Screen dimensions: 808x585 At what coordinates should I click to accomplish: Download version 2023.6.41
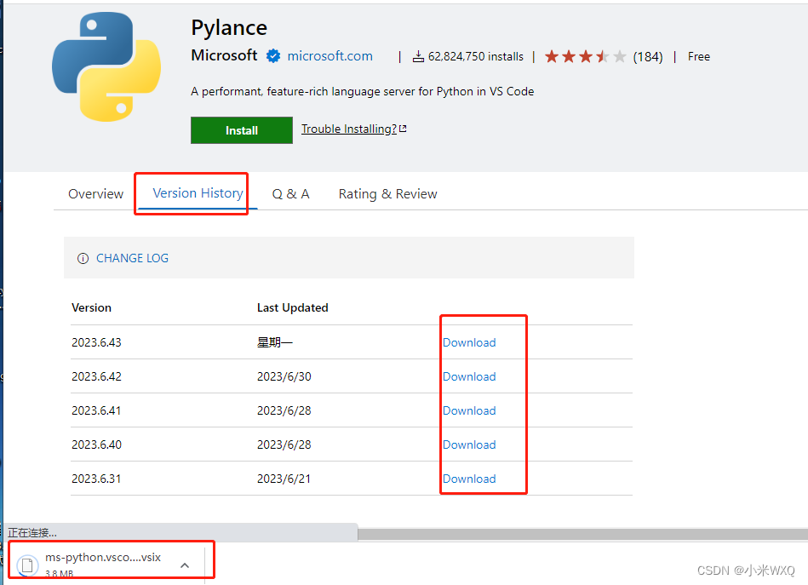pos(469,410)
